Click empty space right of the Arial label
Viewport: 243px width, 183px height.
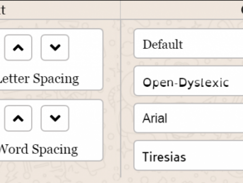coord(206,118)
